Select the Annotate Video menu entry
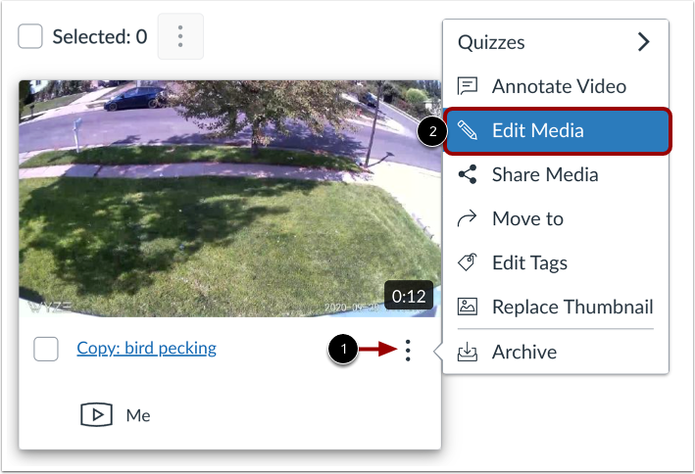The height and width of the screenshot is (474, 695). point(556,86)
